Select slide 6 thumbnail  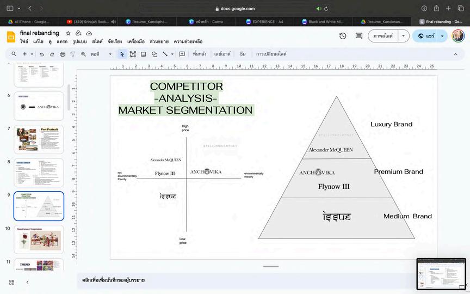point(39,106)
